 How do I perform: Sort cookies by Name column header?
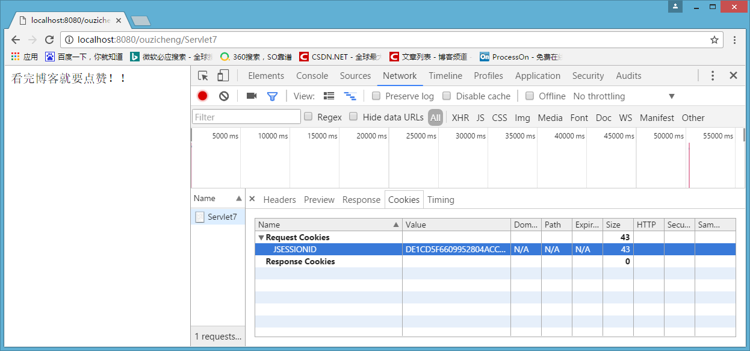point(329,225)
